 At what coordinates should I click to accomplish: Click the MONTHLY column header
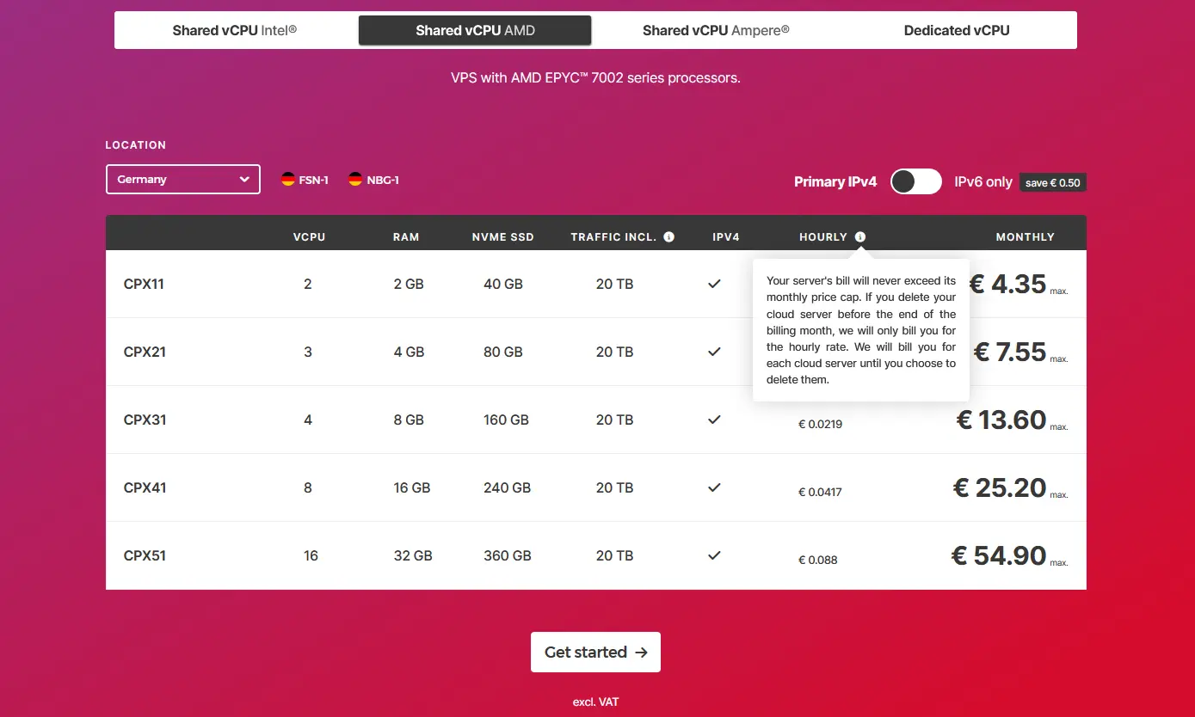coord(1026,237)
